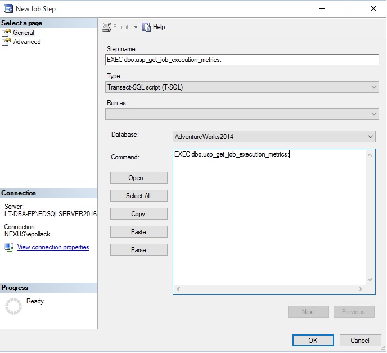Open View connection properties link
Image resolution: width=387 pixels, height=353 pixels.
coord(53,247)
